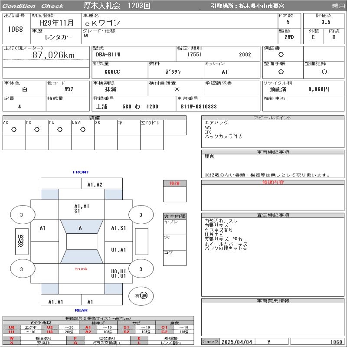Click the NAVI equipment circle

pyautogui.click(x=83, y=129)
